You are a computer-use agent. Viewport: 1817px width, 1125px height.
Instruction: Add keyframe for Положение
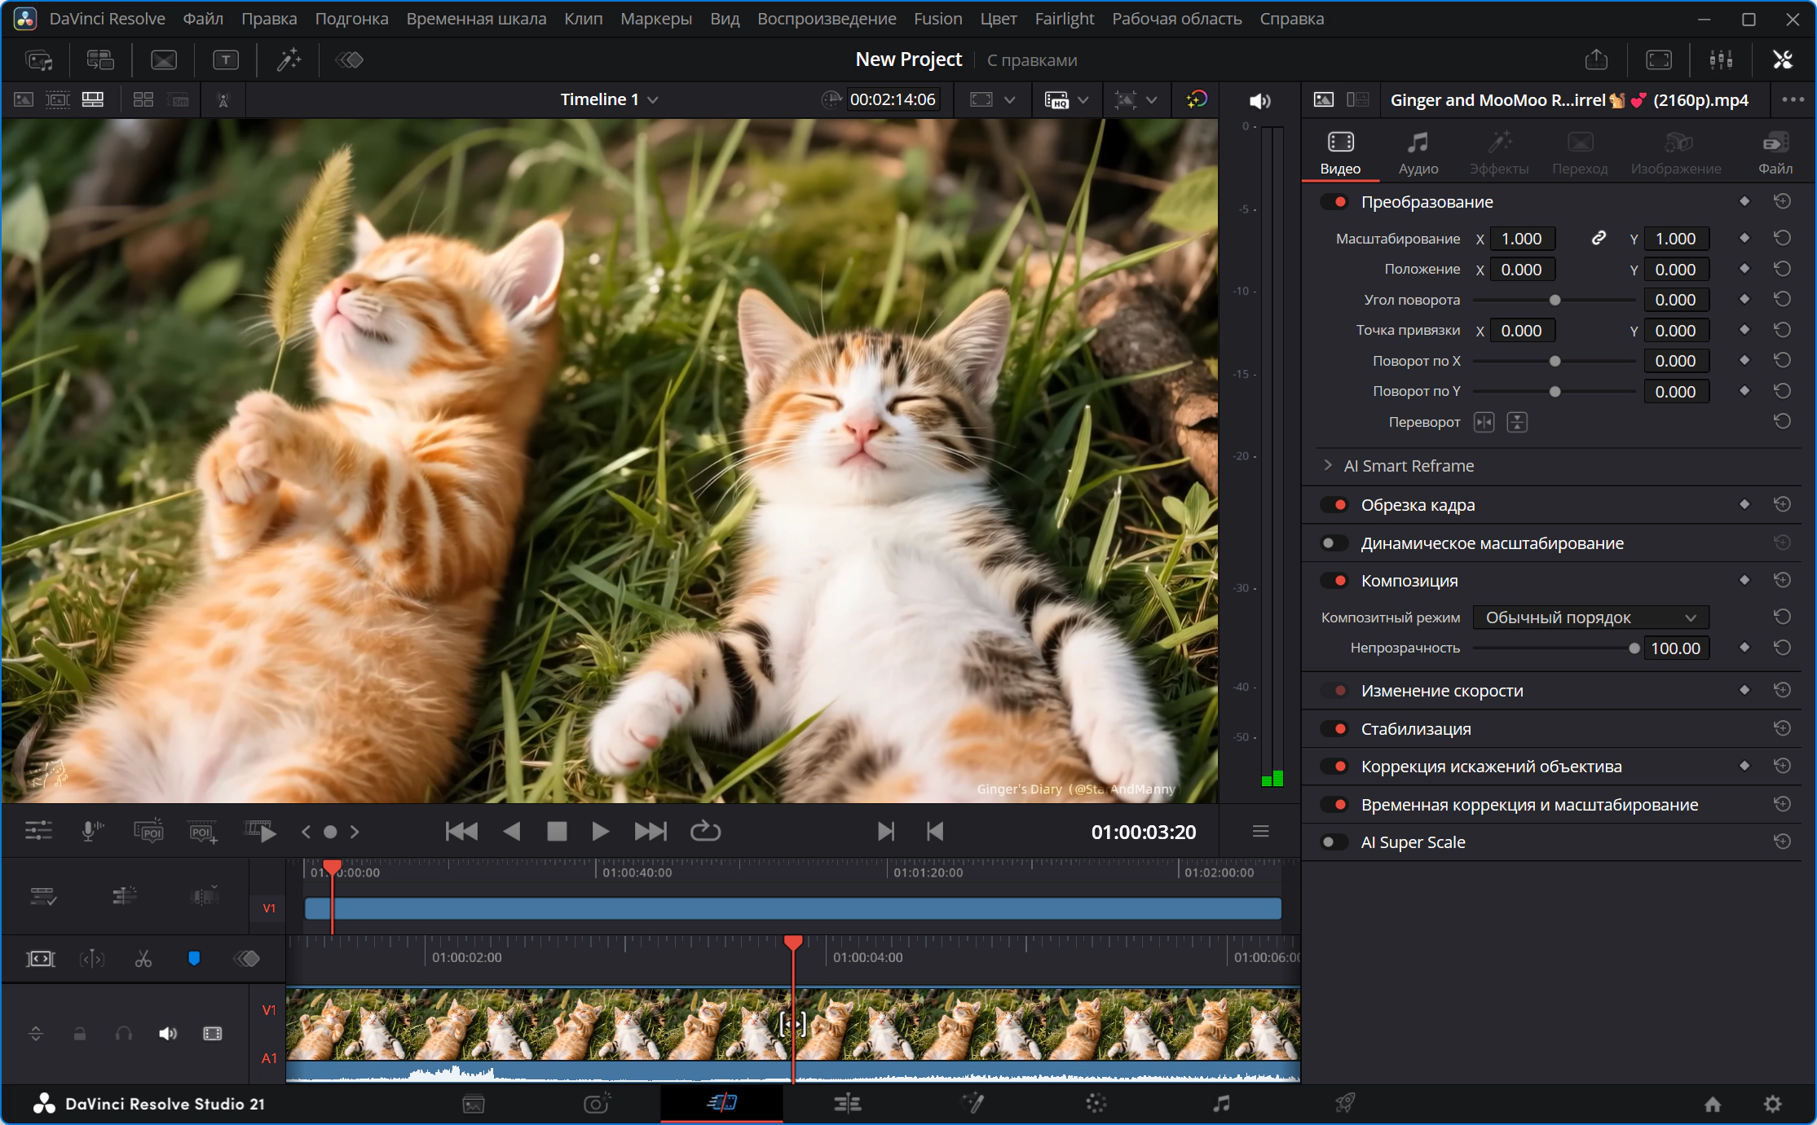[x=1744, y=269]
